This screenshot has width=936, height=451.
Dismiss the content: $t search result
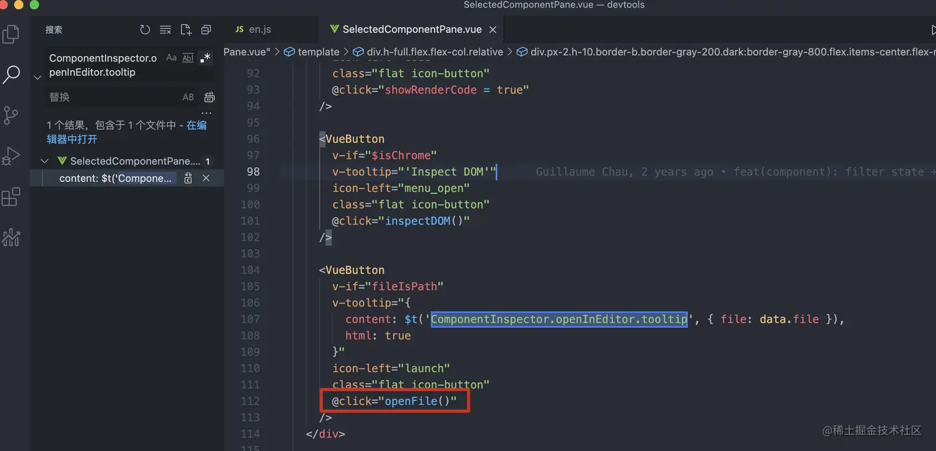[206, 178]
